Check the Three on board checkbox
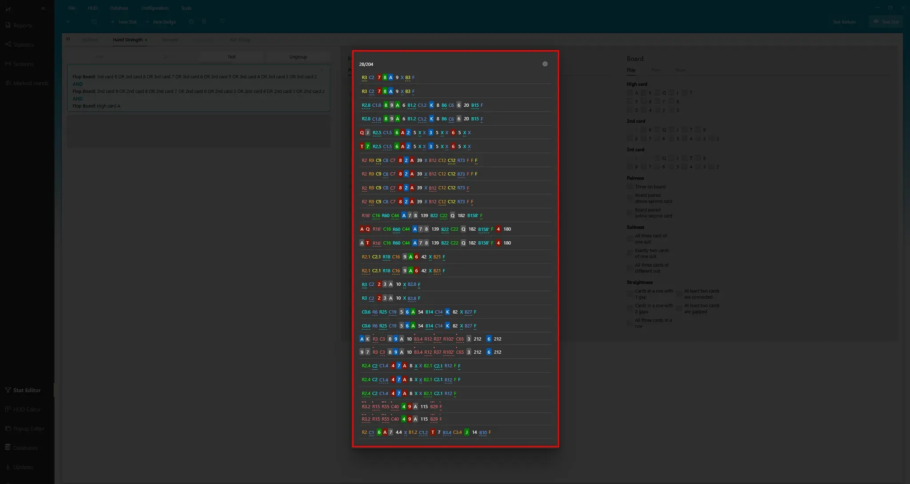The height and width of the screenshot is (484, 910). (630, 187)
